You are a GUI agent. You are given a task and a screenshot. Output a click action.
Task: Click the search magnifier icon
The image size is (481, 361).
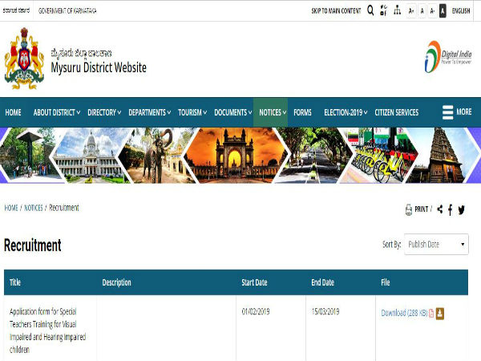click(x=370, y=10)
